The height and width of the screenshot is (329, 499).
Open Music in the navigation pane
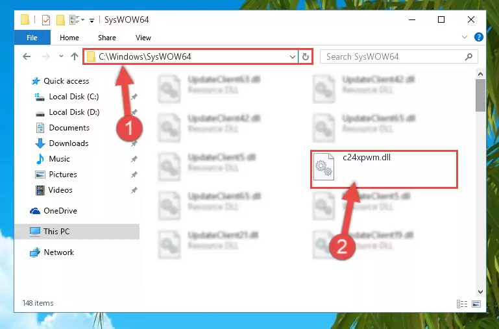point(59,159)
